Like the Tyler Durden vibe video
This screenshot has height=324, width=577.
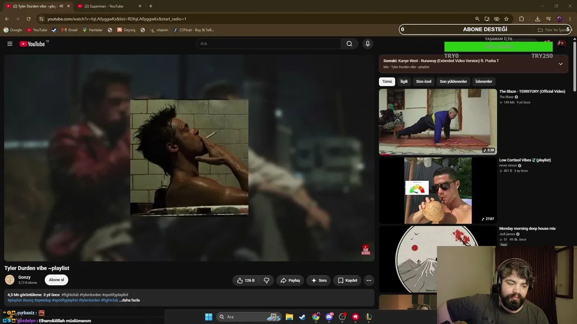tap(246, 280)
